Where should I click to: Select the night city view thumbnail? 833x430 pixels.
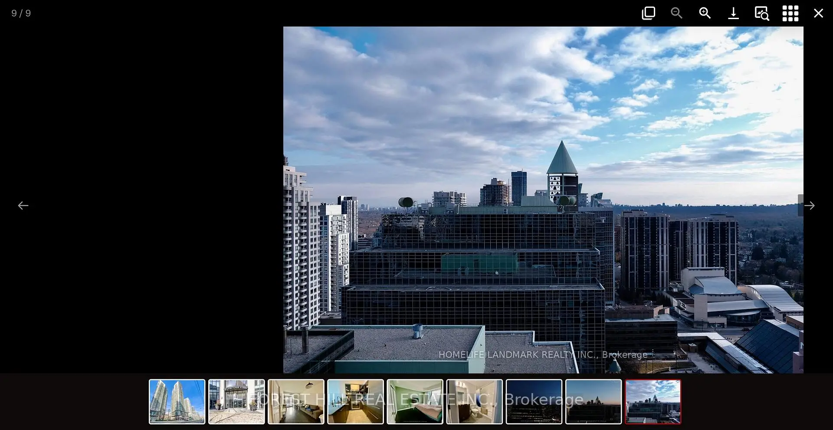534,401
